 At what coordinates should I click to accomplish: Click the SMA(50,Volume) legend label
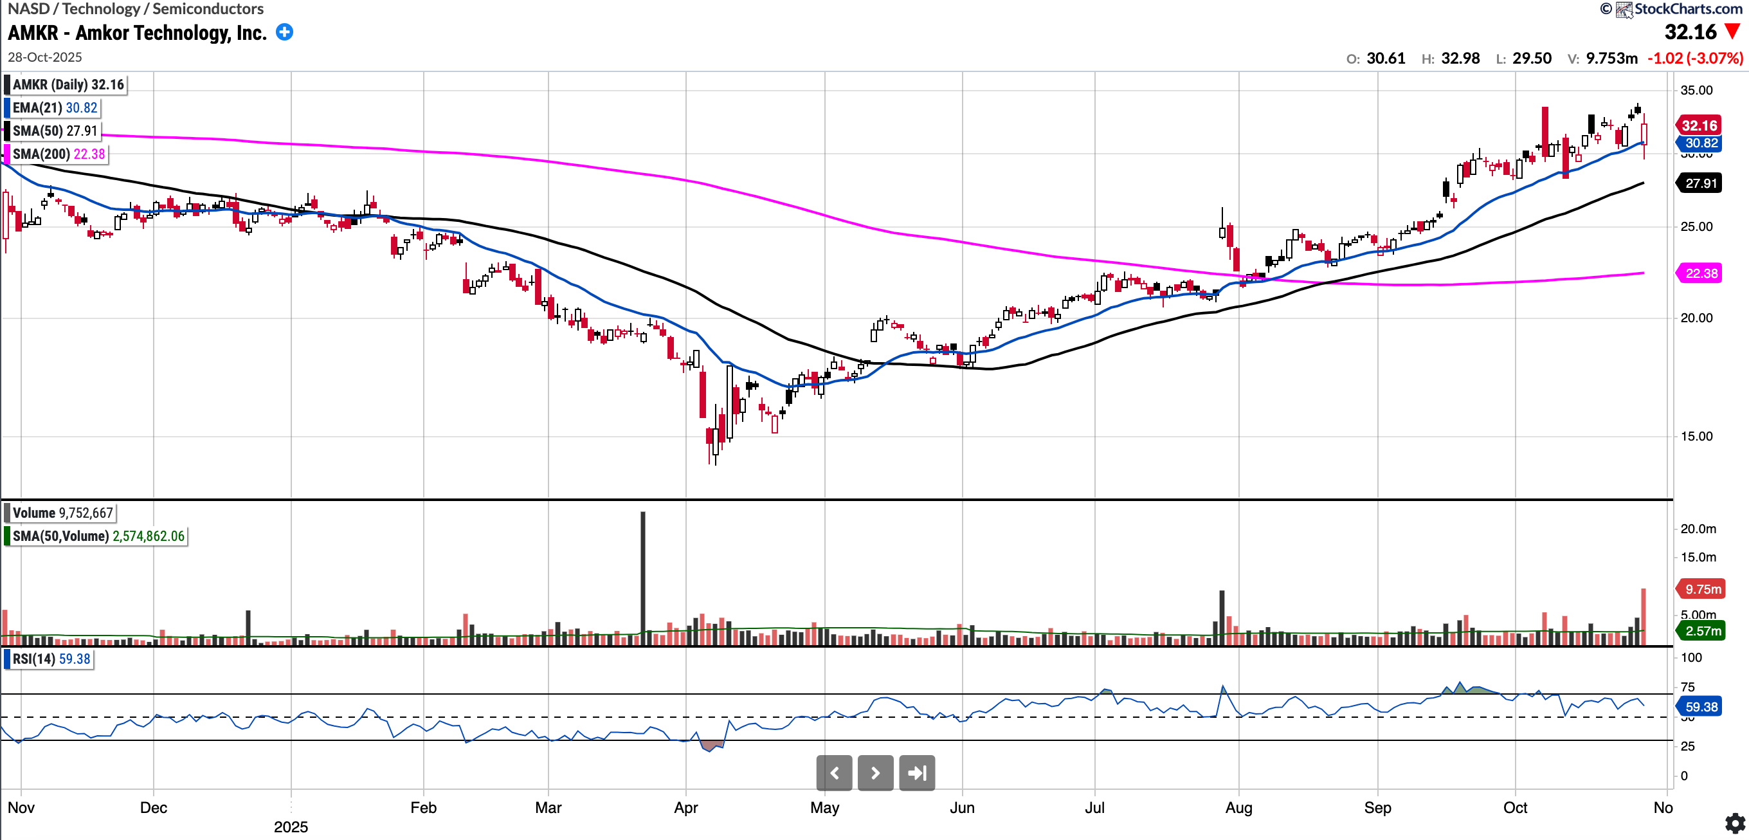tap(98, 536)
